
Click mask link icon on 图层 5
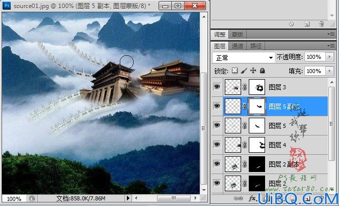coord(245,125)
